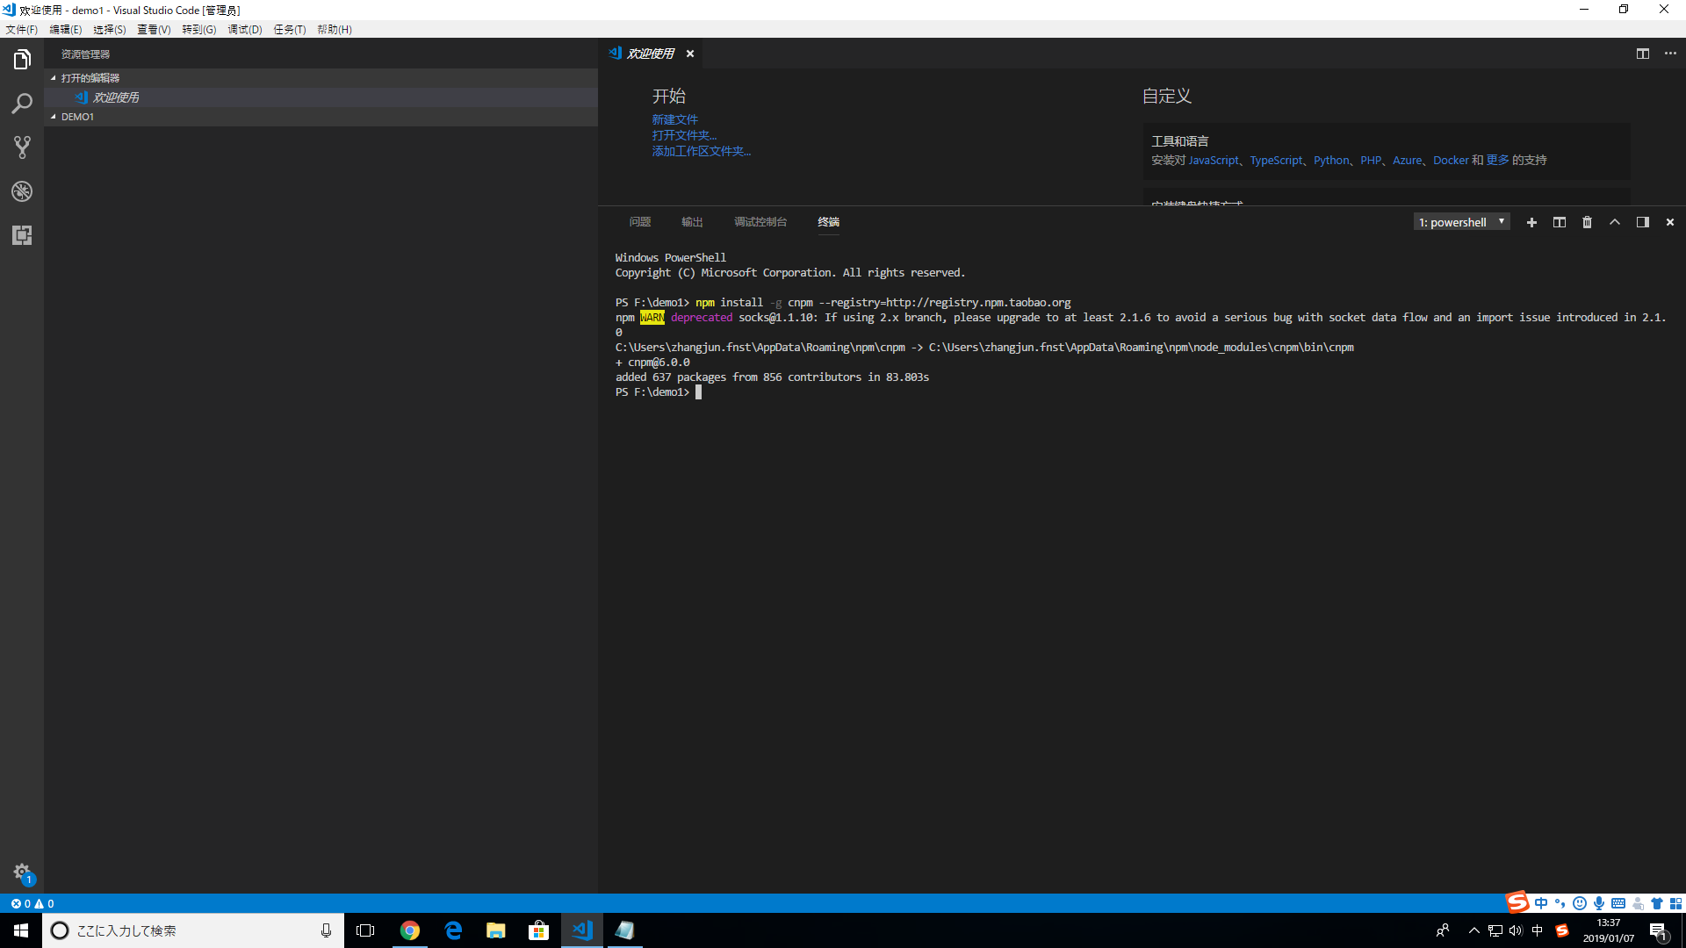Image resolution: width=1686 pixels, height=948 pixels.
Task: Split the terminal panel
Action: (x=1560, y=222)
